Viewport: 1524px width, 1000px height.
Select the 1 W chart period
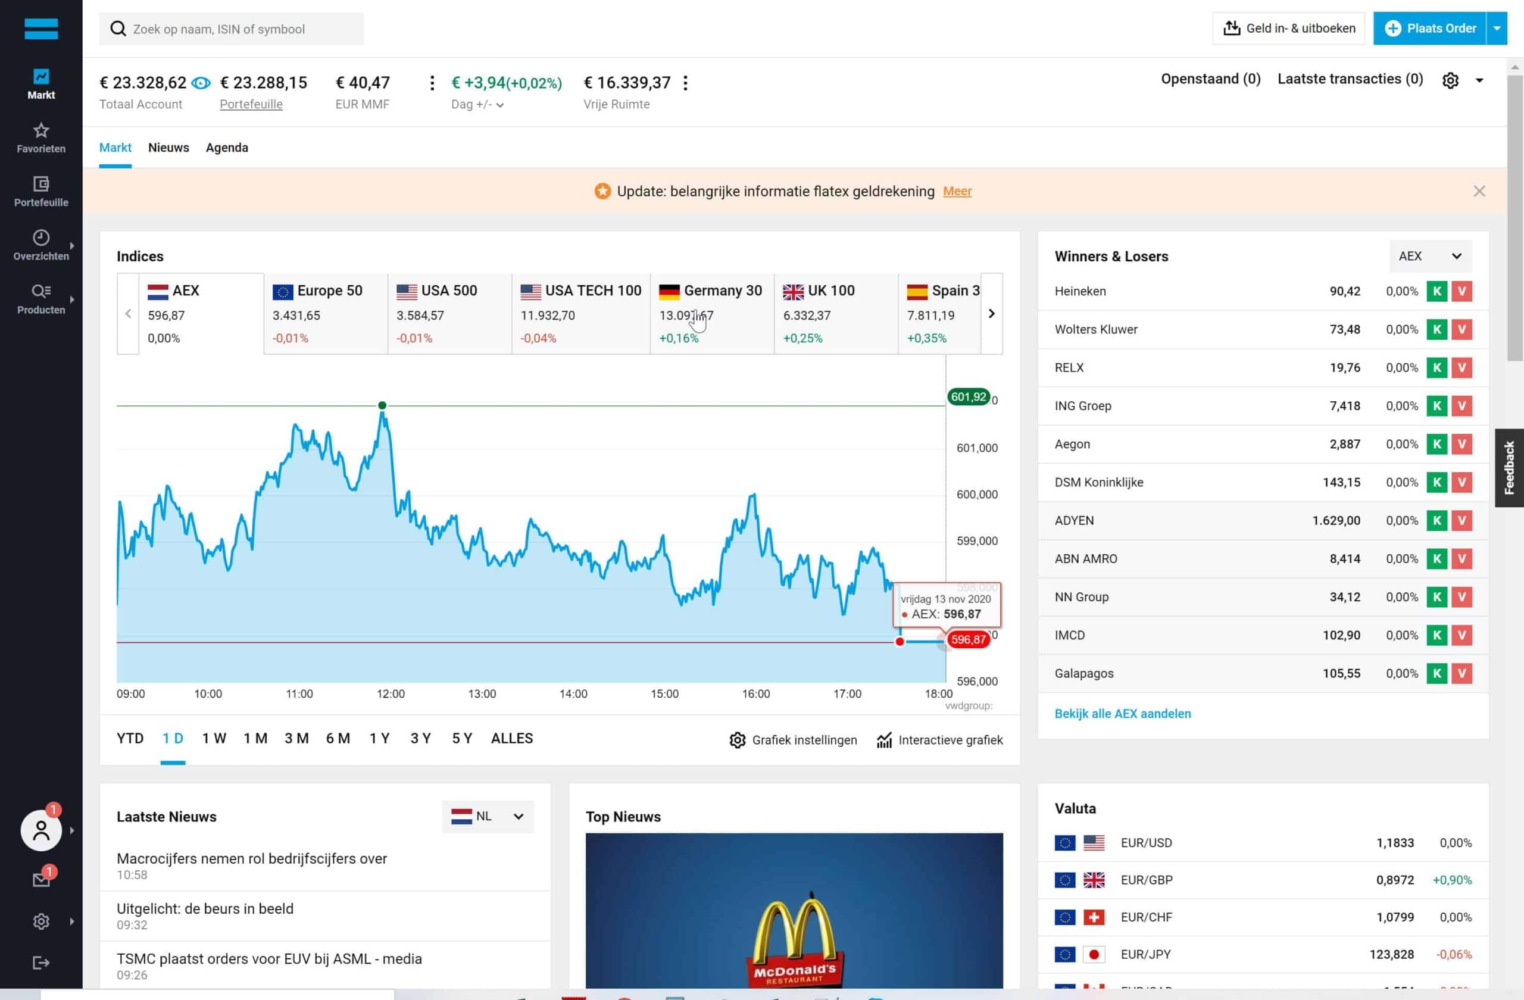pyautogui.click(x=214, y=738)
